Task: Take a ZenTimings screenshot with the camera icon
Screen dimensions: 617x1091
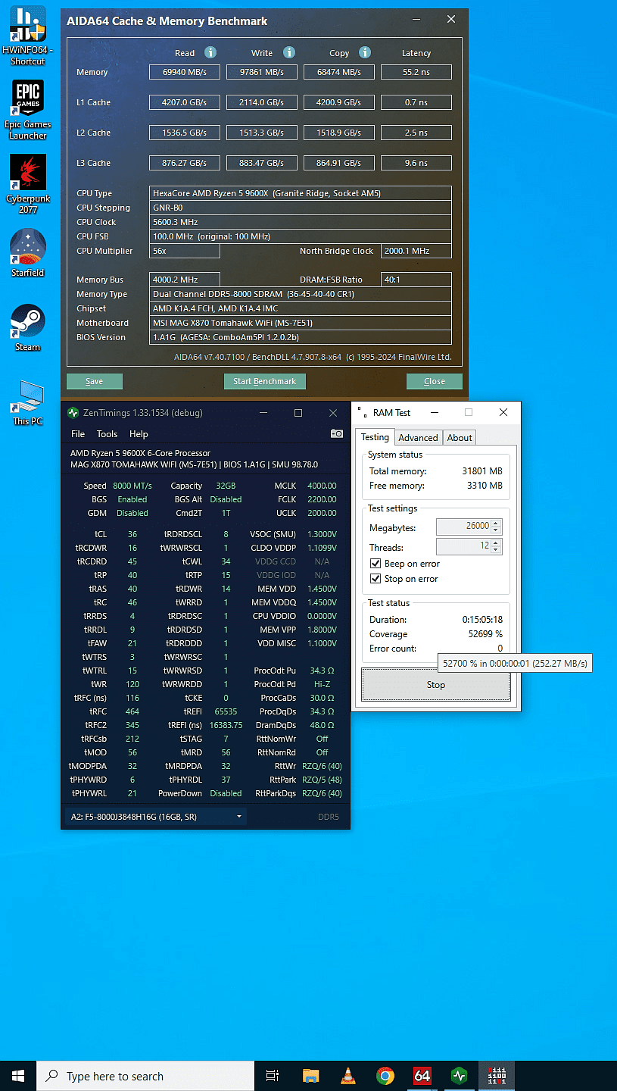Action: [337, 434]
